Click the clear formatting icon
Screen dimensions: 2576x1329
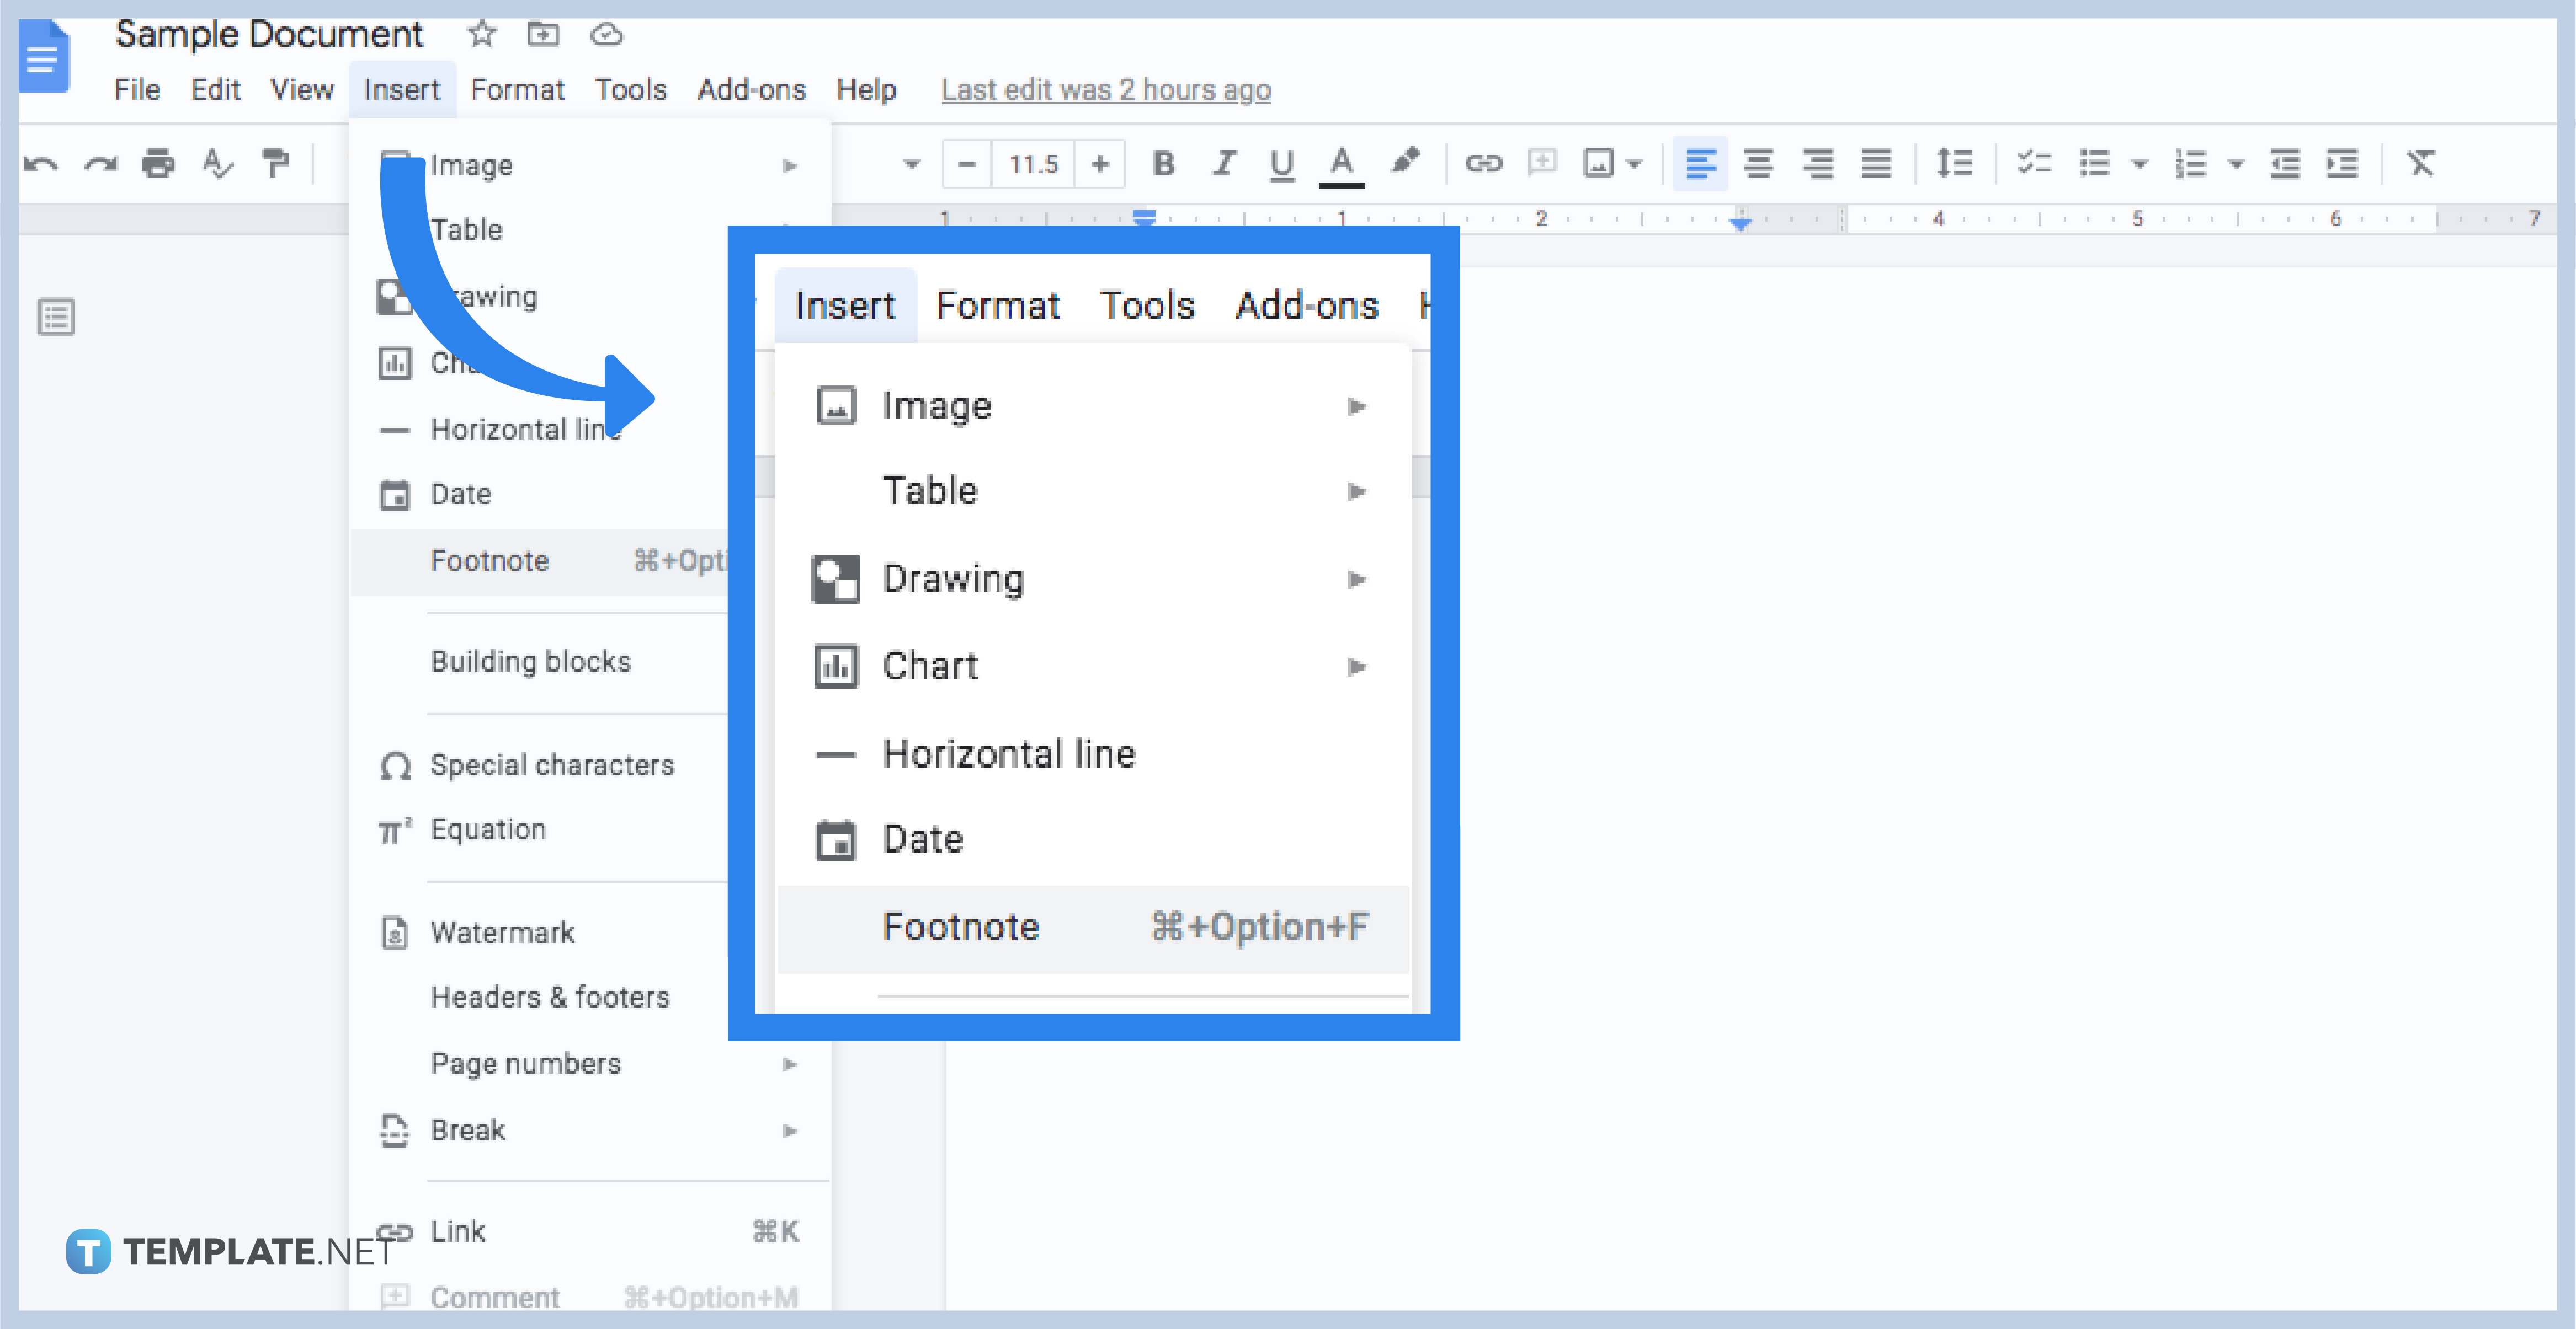(x=2421, y=163)
